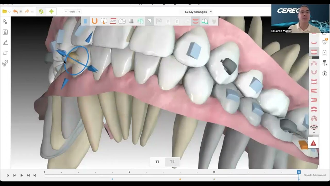Step forward one stage
Image resolution: width=330 pixels, height=186 pixels.
click(x=28, y=175)
